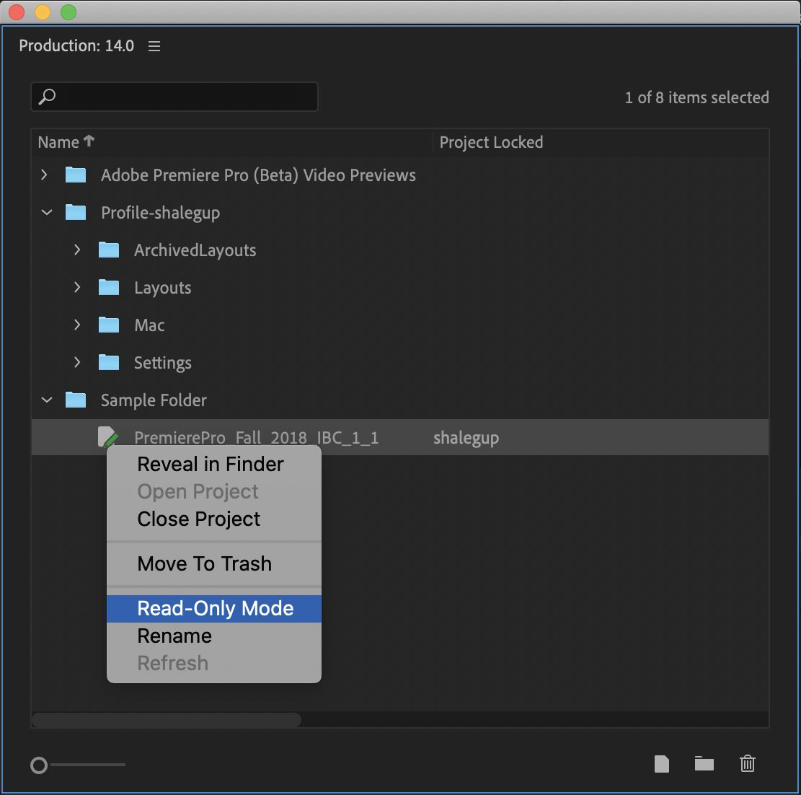801x795 pixels.
Task: Click the trash delete icon
Action: click(748, 763)
